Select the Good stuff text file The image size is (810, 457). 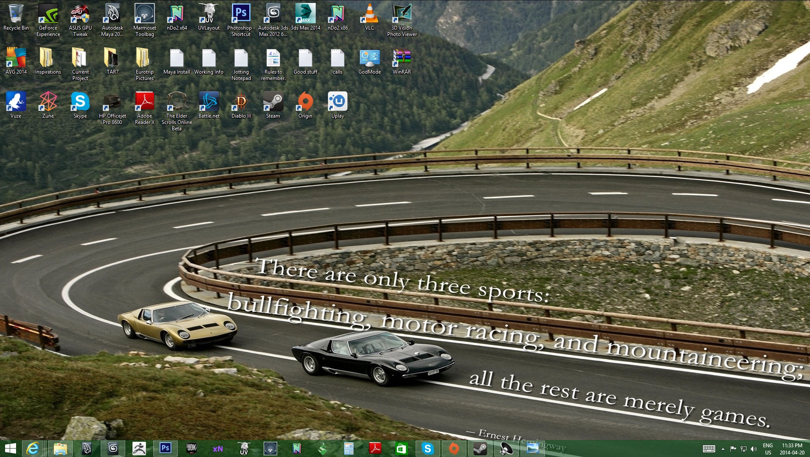point(306,61)
